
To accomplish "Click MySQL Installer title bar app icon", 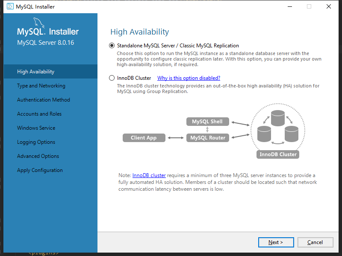I will coord(10,6).
